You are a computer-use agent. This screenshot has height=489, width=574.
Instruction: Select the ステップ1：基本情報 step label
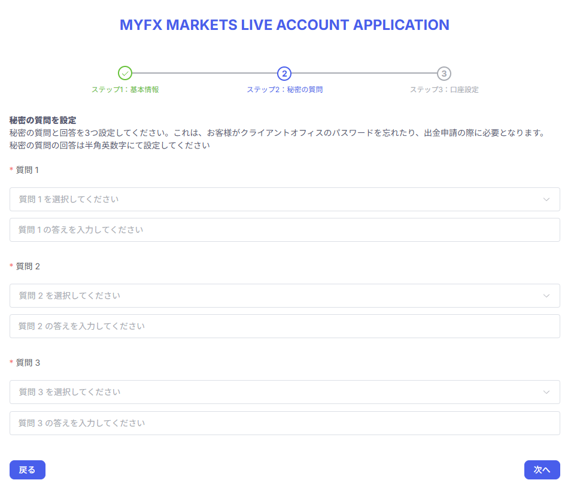click(125, 90)
